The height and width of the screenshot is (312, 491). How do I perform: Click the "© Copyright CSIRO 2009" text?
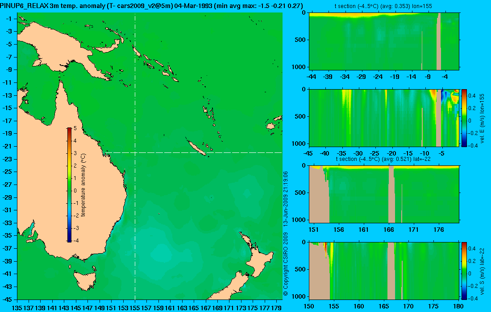click(285, 263)
